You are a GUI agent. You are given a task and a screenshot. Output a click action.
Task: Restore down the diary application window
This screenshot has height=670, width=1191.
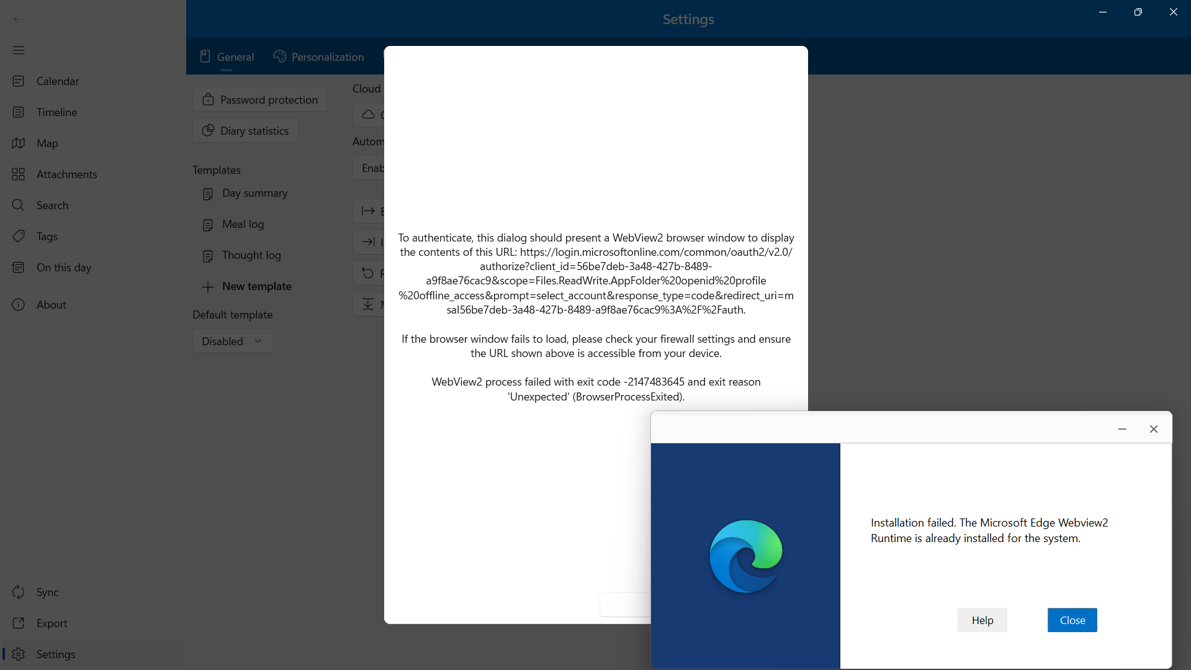[1138, 12]
